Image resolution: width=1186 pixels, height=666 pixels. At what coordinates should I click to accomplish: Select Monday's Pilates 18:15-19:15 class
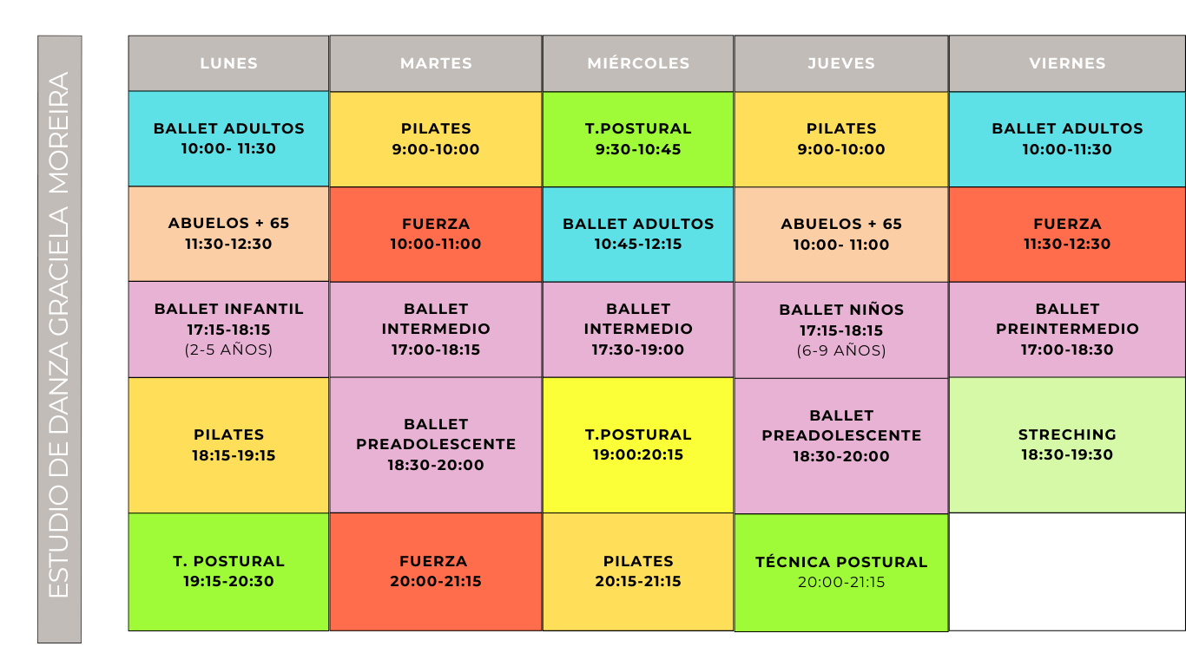click(x=228, y=445)
